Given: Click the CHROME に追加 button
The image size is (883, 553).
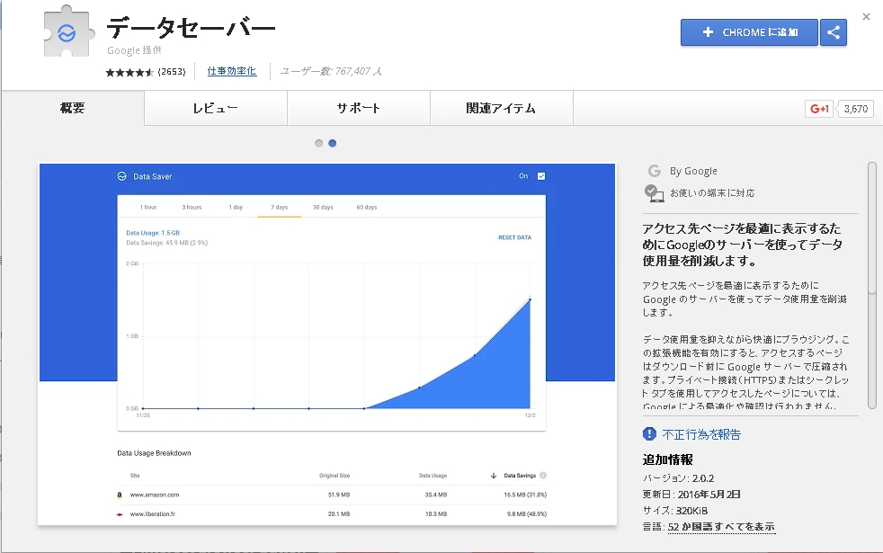Looking at the screenshot, I should tap(749, 32).
